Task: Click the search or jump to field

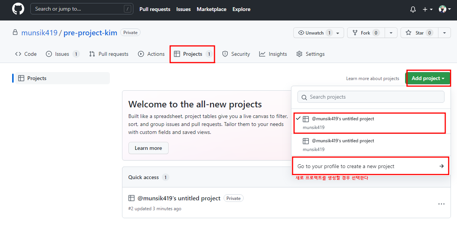Action: 82,9
